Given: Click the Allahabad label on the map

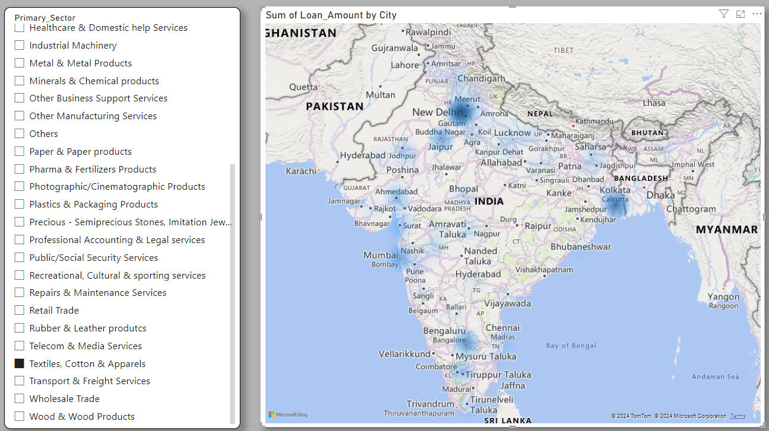Looking at the screenshot, I should [x=502, y=162].
